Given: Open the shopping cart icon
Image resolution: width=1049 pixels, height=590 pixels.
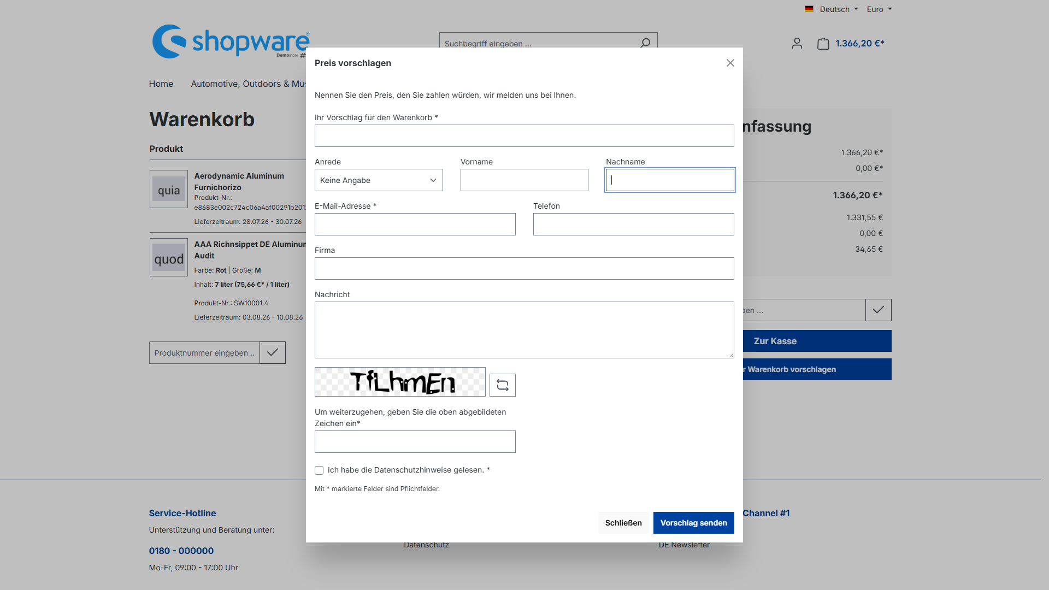Looking at the screenshot, I should (823, 44).
